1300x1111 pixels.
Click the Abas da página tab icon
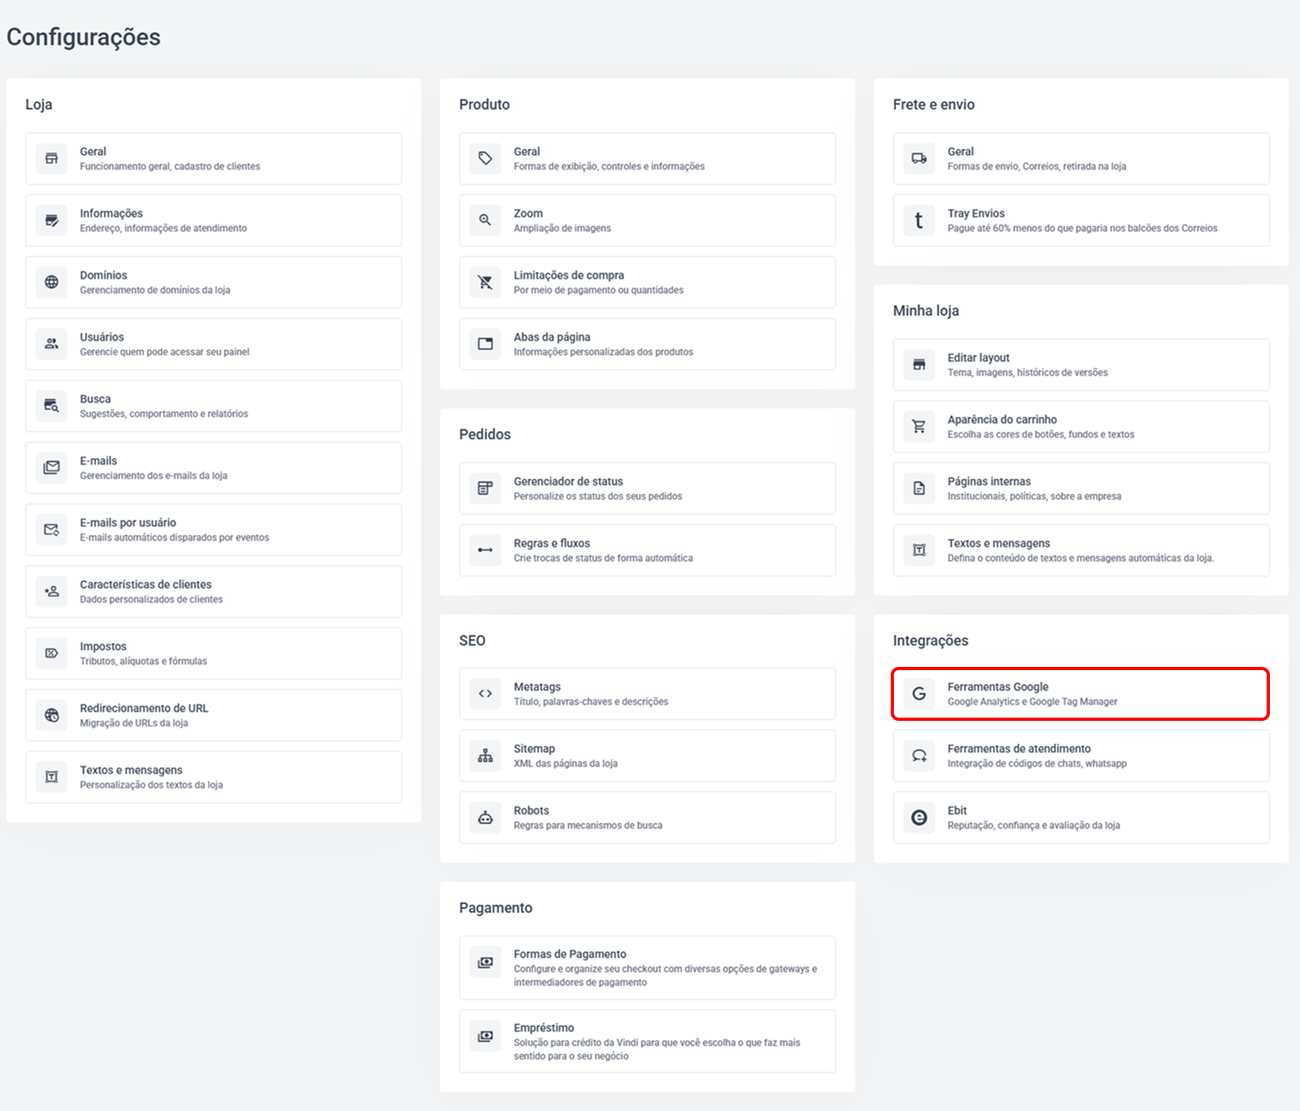[485, 344]
